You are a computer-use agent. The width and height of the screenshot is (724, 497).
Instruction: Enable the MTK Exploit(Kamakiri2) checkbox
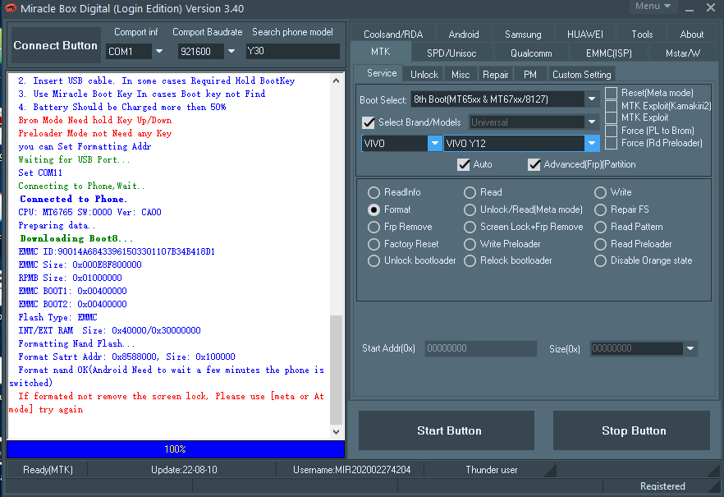pyautogui.click(x=611, y=106)
